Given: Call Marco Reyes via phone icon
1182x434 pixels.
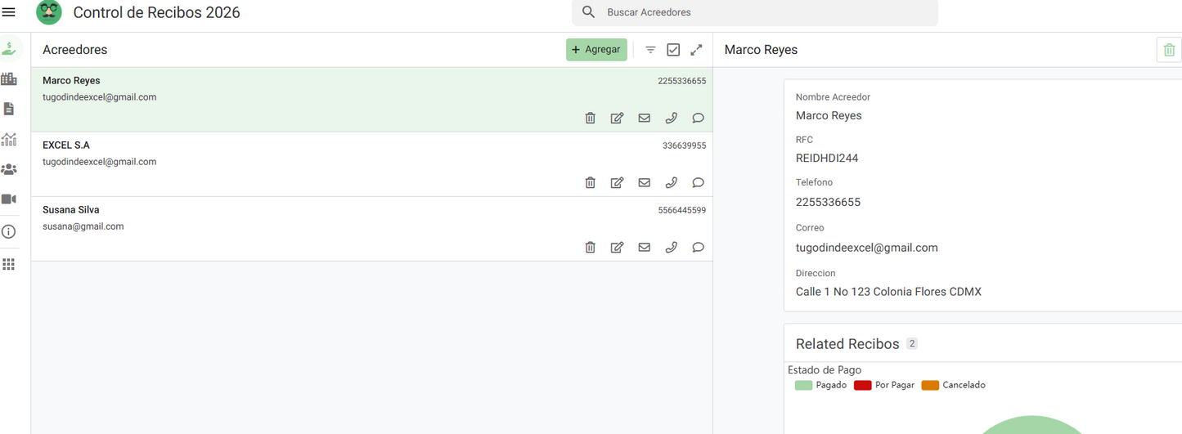Looking at the screenshot, I should pos(671,118).
